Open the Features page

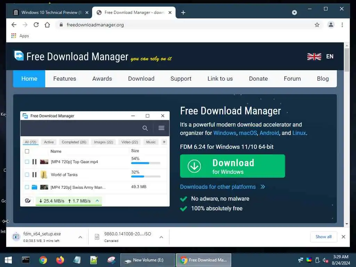pyautogui.click(x=65, y=79)
